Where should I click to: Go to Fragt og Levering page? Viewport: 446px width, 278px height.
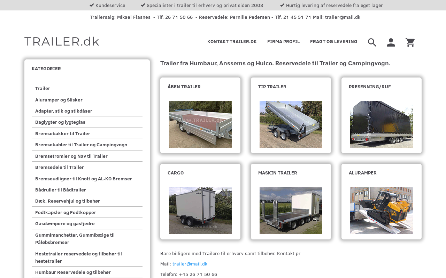[x=334, y=42]
